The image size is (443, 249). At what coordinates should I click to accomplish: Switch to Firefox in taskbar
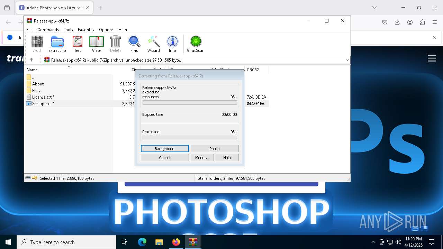point(176,242)
